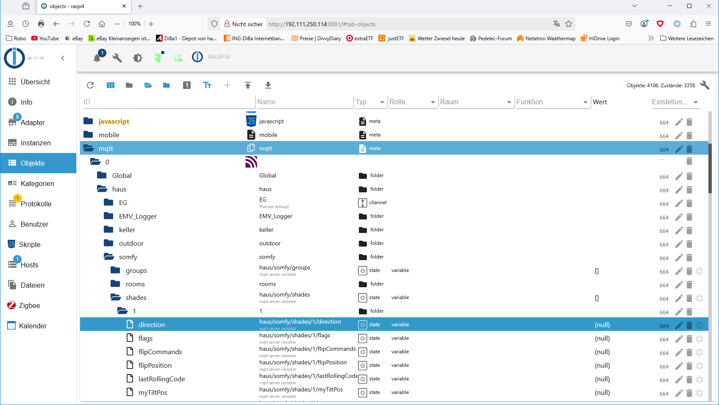Collapse the somfy folder

point(109,257)
